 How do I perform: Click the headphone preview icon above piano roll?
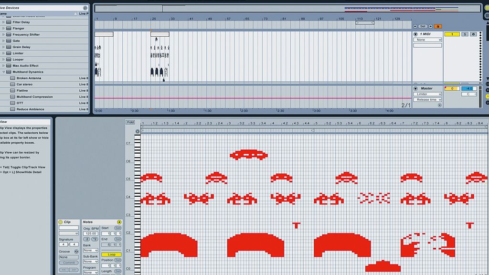(x=138, y=131)
